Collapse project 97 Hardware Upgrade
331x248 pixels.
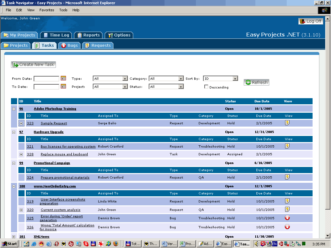pyautogui.click(x=14, y=132)
